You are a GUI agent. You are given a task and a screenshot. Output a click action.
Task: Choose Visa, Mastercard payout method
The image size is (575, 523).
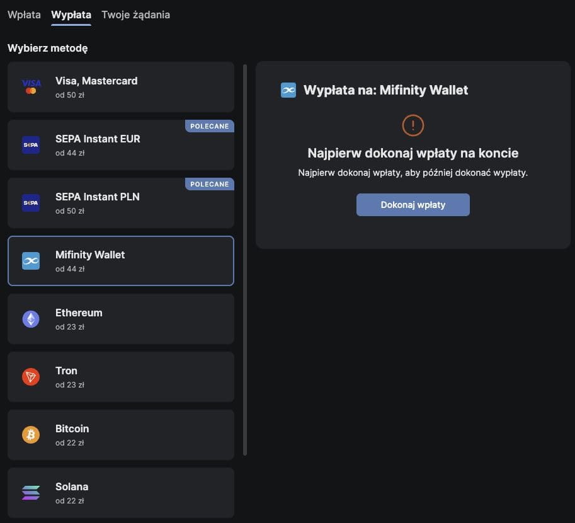tap(121, 87)
